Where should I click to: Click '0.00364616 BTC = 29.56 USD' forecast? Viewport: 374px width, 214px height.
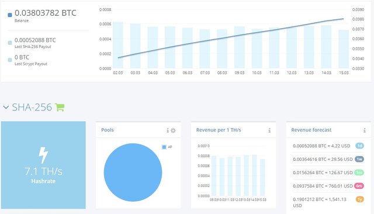tap(323, 159)
